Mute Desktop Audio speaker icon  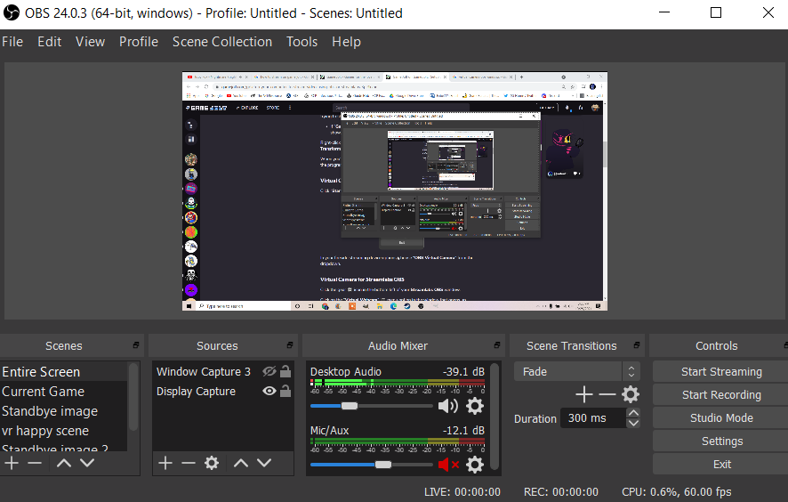tap(447, 406)
